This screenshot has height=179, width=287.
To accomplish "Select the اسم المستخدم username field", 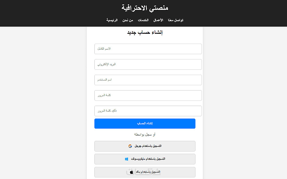I will click(x=148, y=80).
